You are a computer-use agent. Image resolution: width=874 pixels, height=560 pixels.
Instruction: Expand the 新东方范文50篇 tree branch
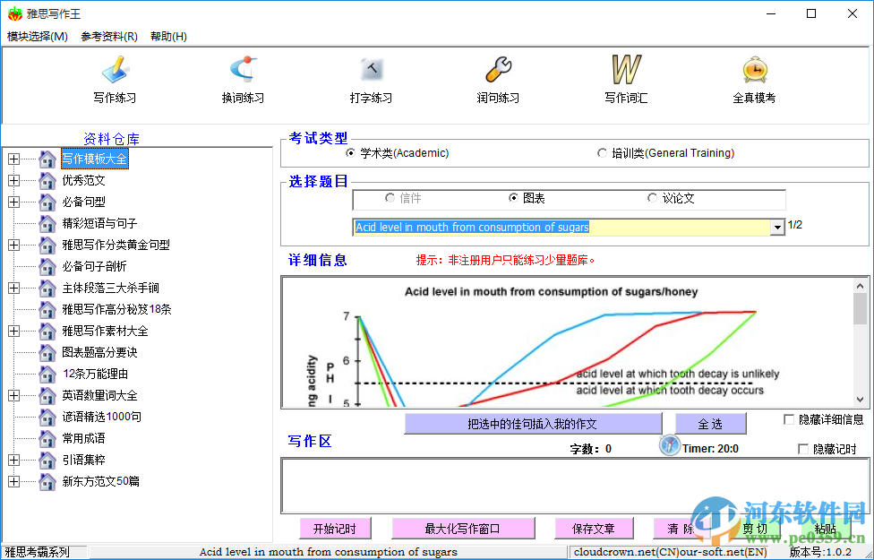tap(13, 481)
